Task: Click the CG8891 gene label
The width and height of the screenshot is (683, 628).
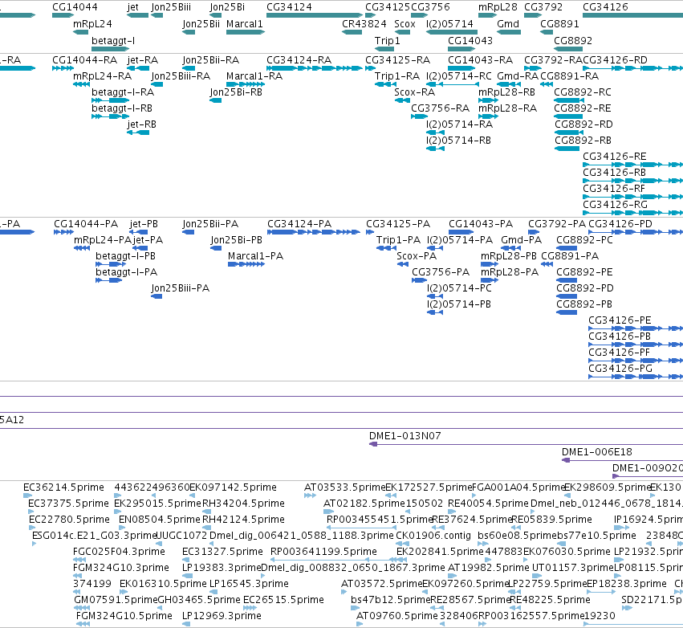Action: coord(559,23)
